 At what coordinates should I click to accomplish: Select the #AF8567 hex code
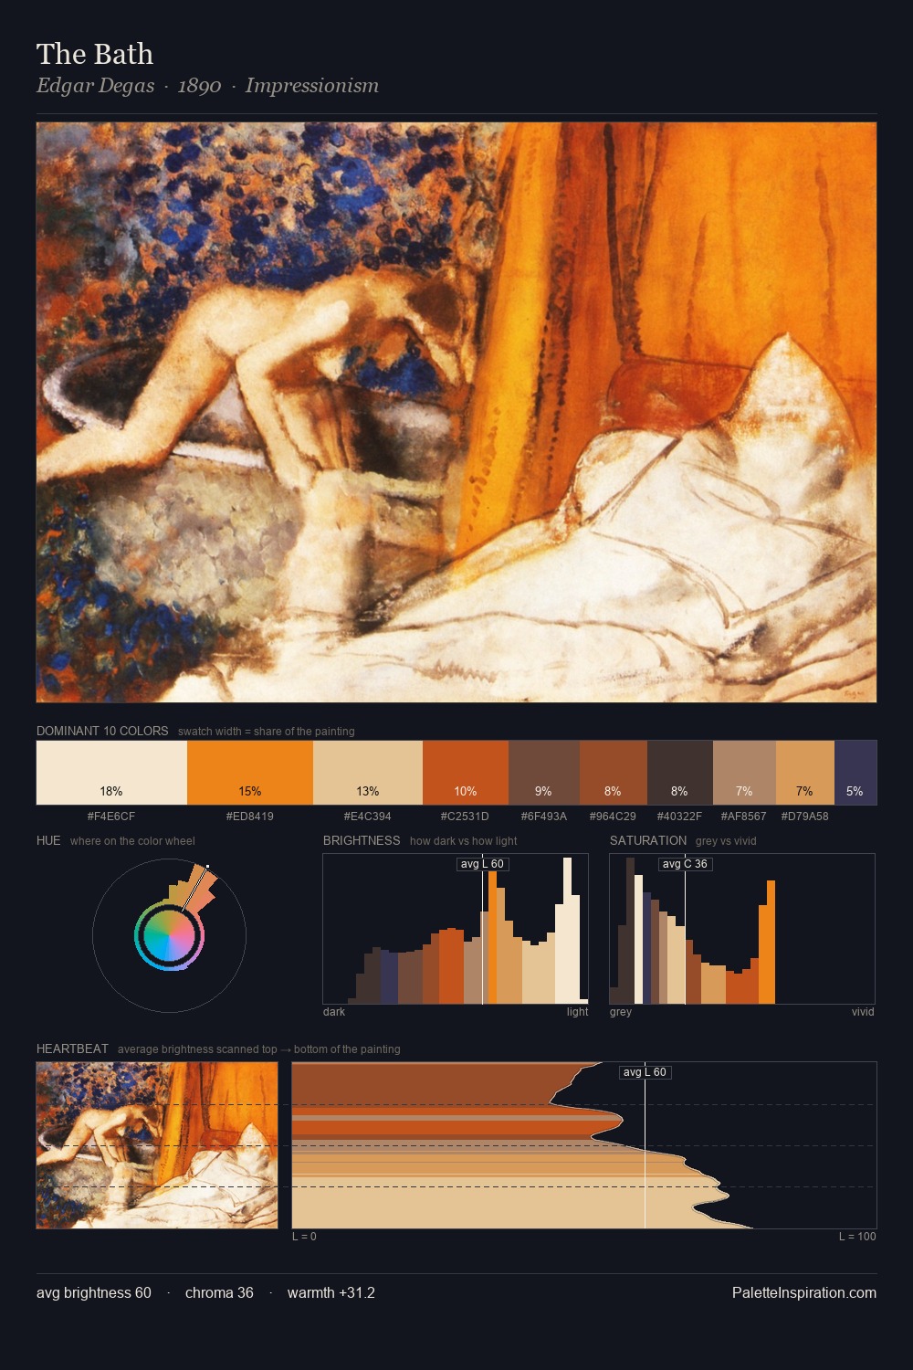point(744,817)
